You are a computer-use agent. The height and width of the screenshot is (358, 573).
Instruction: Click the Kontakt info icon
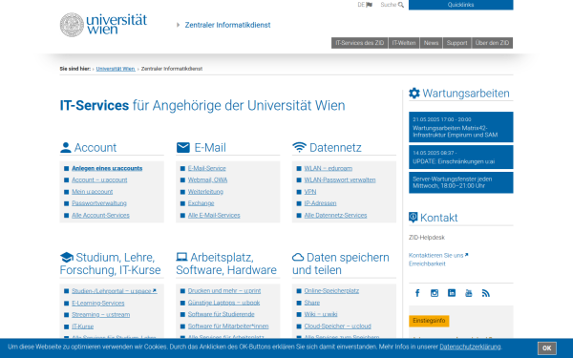tap(413, 218)
